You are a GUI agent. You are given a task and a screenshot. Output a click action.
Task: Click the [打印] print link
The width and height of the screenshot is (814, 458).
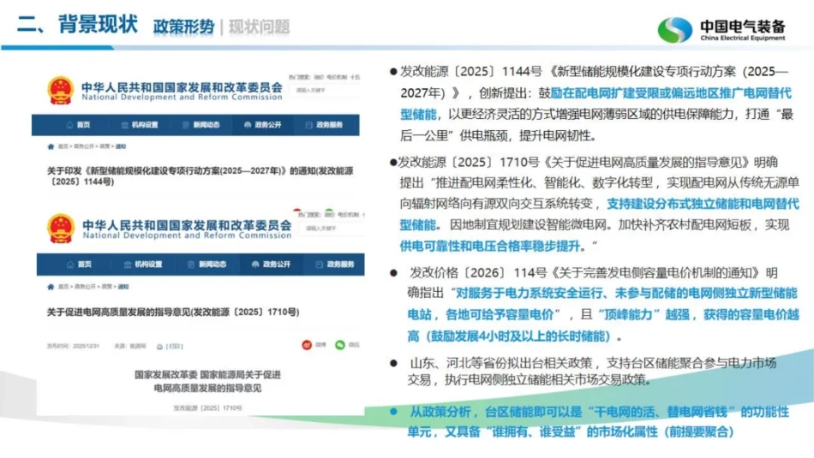tap(175, 347)
